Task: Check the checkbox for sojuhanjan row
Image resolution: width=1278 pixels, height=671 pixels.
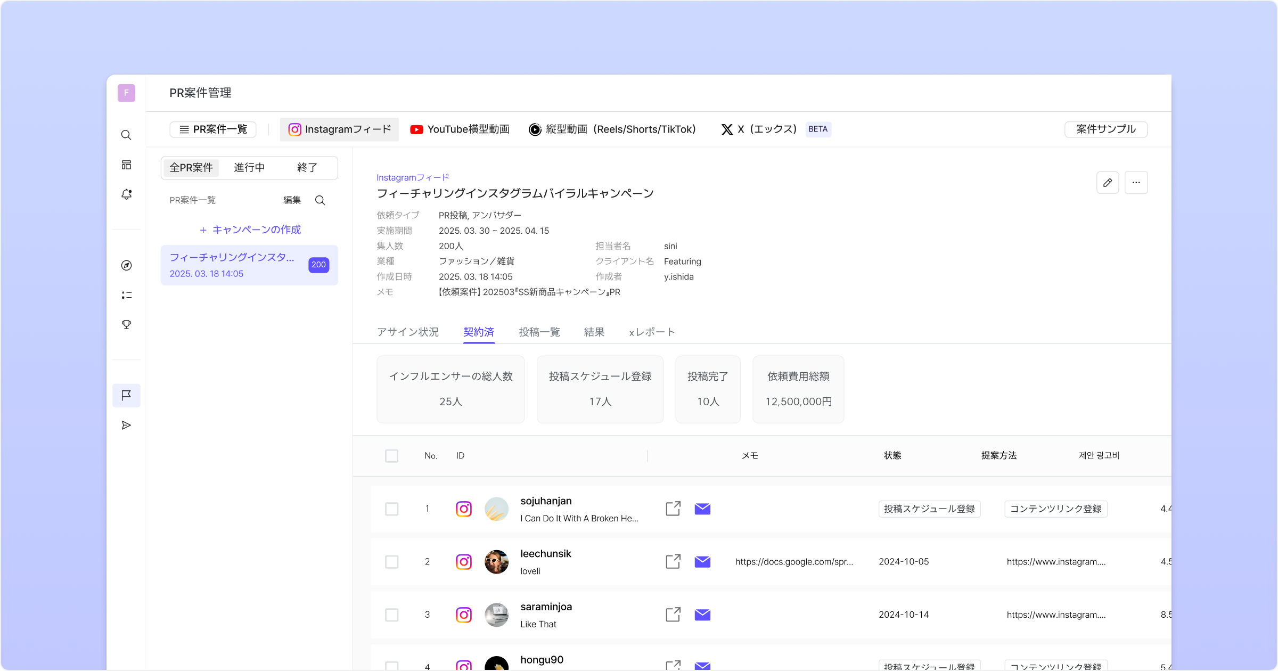Action: (x=391, y=509)
